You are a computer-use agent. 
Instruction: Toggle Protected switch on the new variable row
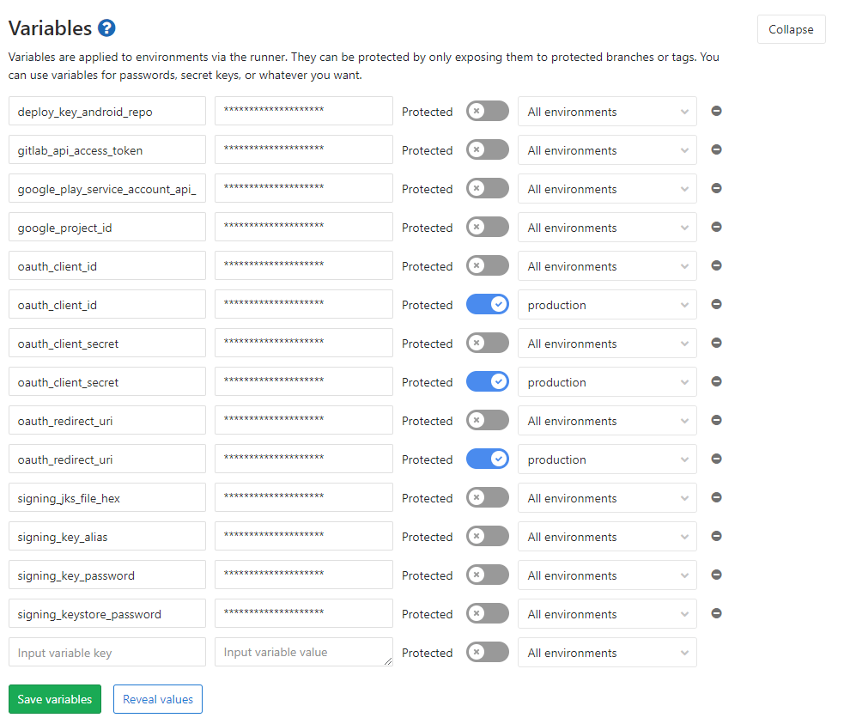[x=487, y=653]
